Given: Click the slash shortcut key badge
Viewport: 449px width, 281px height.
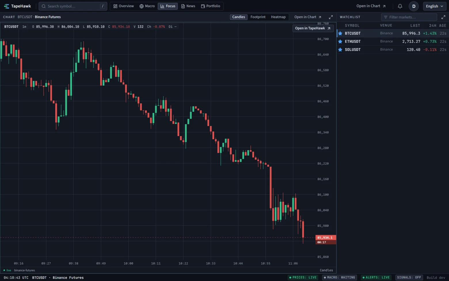Looking at the screenshot, I should [102, 6].
